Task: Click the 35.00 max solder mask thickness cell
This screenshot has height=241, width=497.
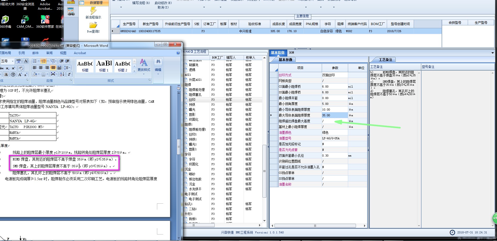Action: [x=335, y=115]
